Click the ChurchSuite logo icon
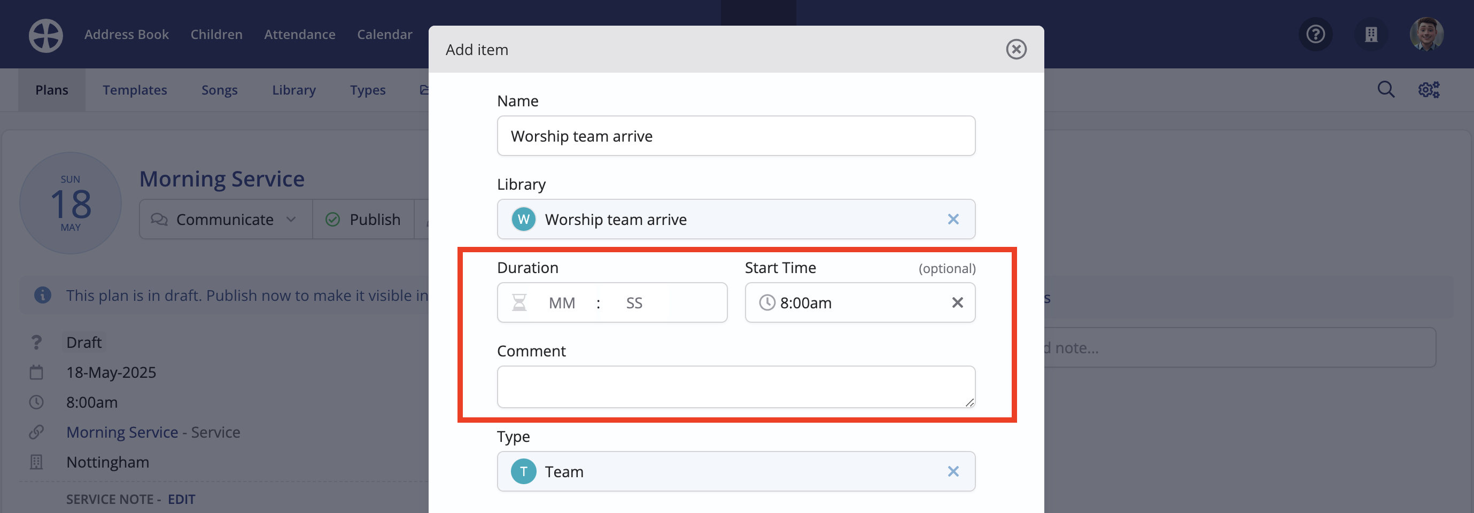Screen dimensions: 1474x513 point(46,35)
